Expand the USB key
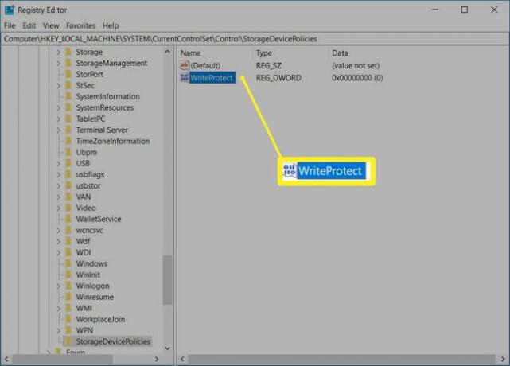This screenshot has height=366, width=510. coord(59,163)
